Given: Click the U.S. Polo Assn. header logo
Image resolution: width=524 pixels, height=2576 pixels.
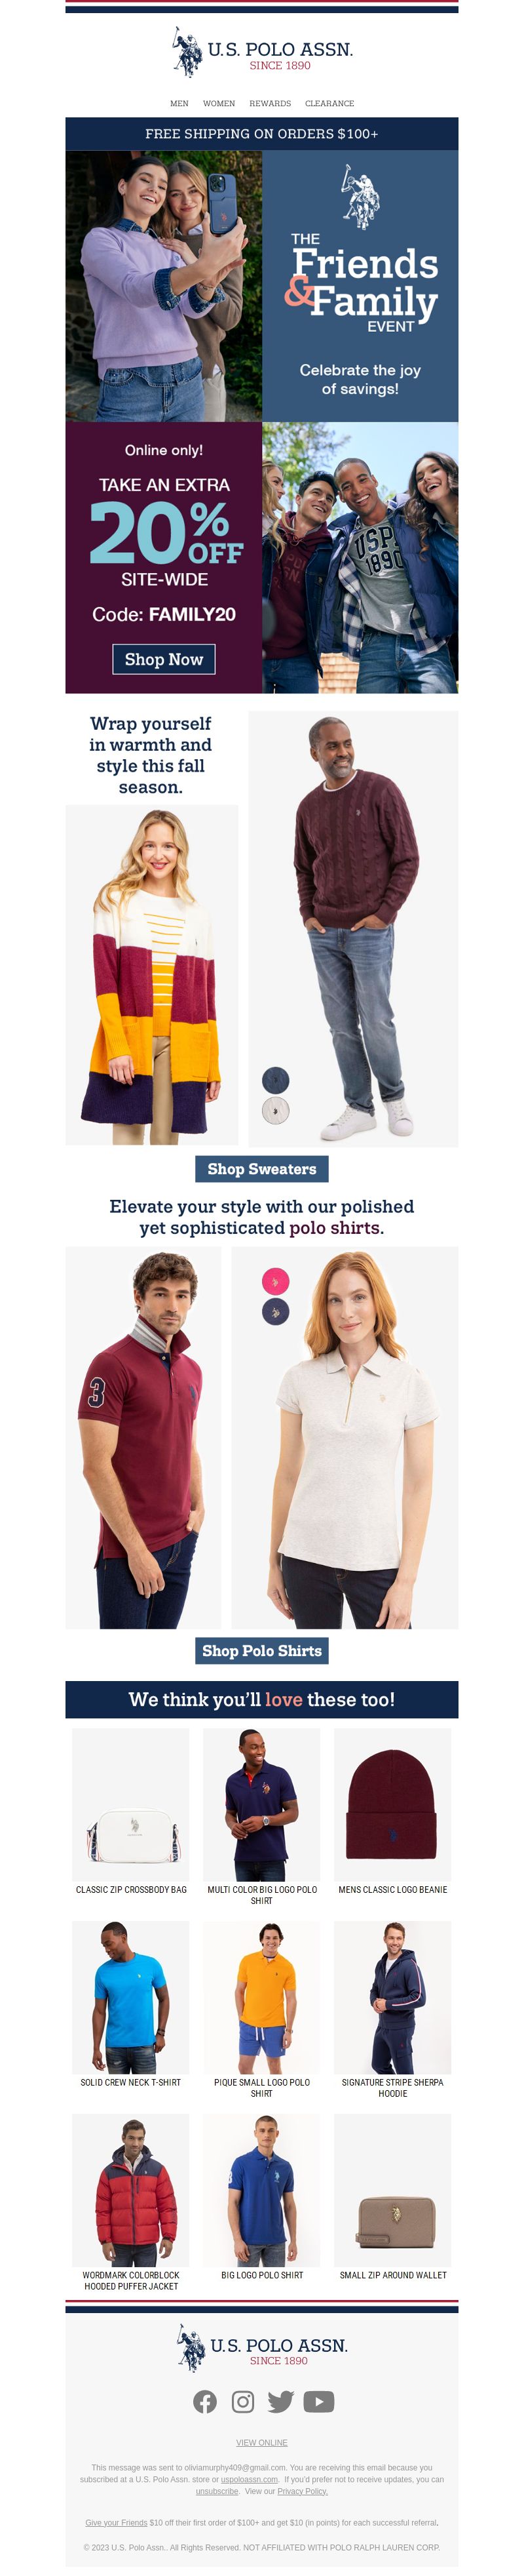Looking at the screenshot, I should click(261, 52).
